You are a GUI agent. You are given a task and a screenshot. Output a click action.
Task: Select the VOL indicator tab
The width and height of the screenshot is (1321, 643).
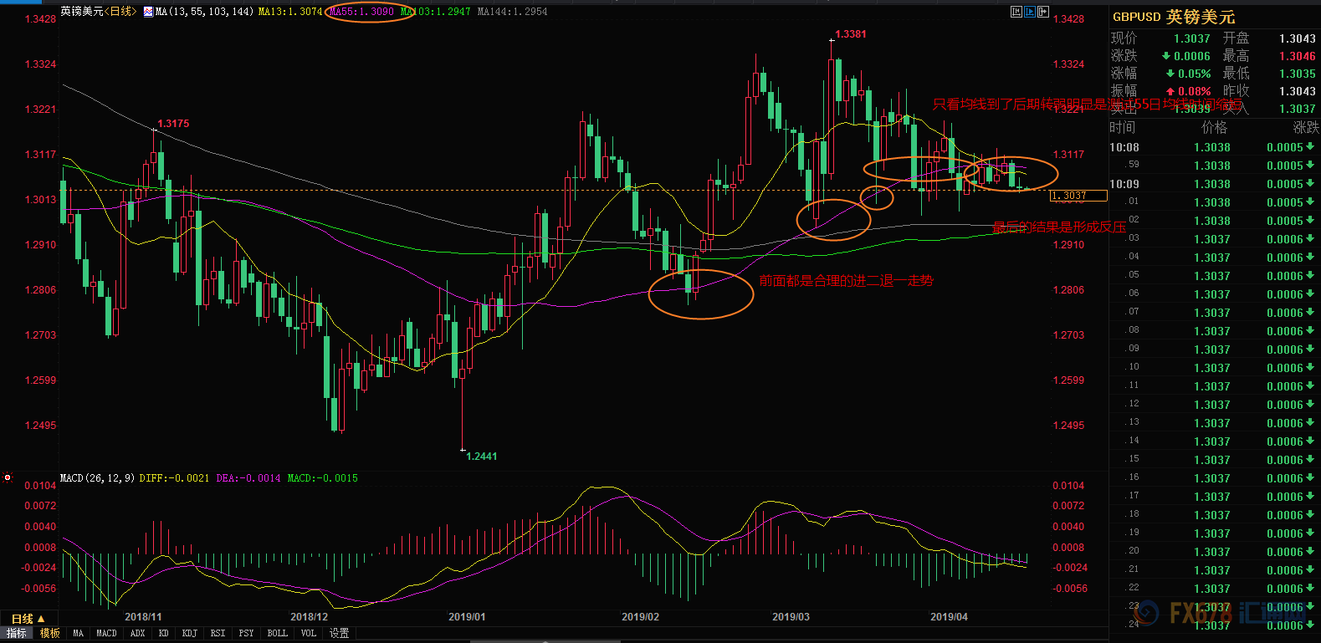pos(308,634)
